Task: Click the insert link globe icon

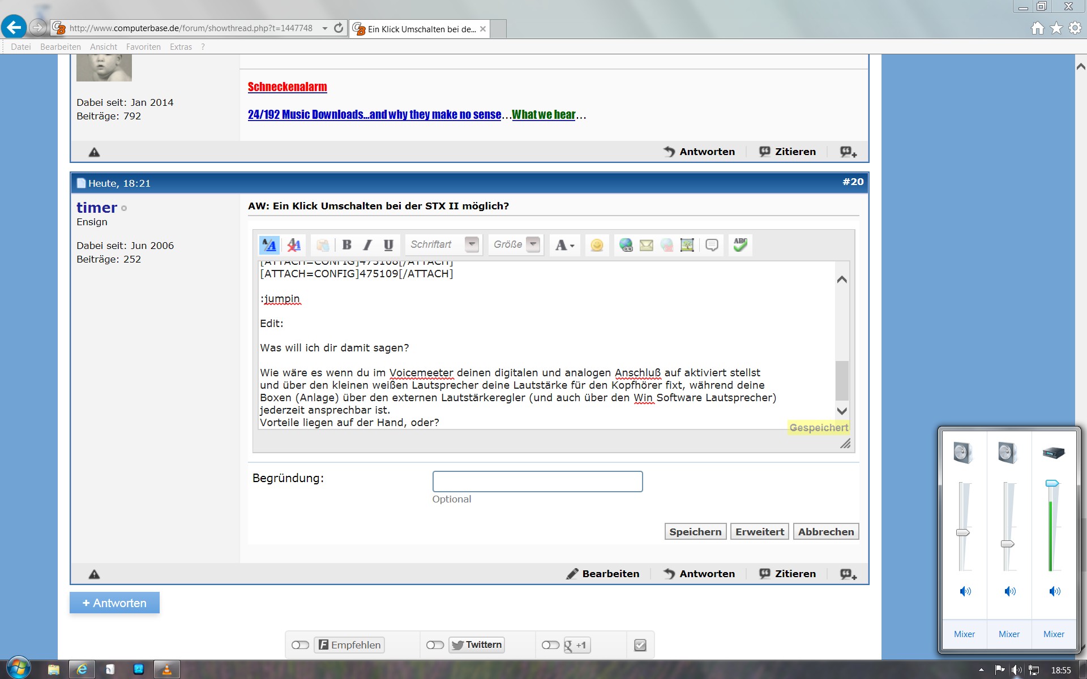Action: 626,245
